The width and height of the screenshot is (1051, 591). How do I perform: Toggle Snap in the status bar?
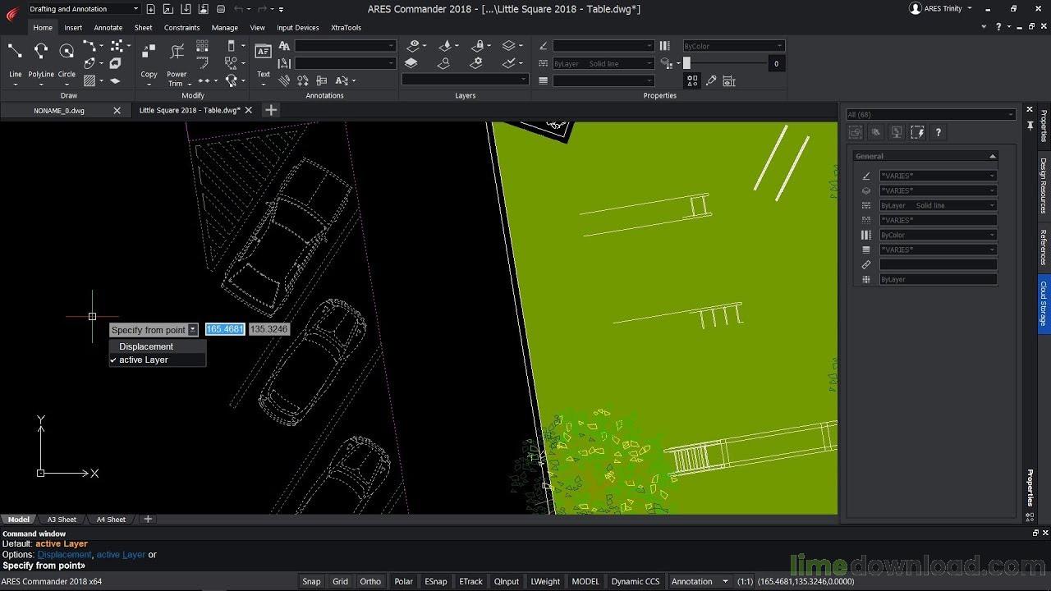[311, 581]
